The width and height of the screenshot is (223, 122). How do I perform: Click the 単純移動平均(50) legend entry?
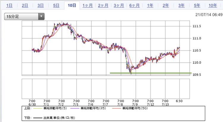(x=135, y=108)
